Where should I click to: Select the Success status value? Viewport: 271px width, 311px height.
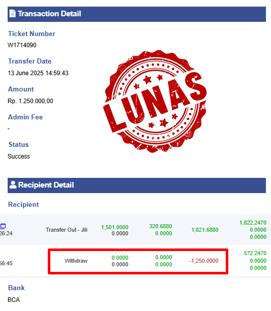pyautogui.click(x=19, y=157)
